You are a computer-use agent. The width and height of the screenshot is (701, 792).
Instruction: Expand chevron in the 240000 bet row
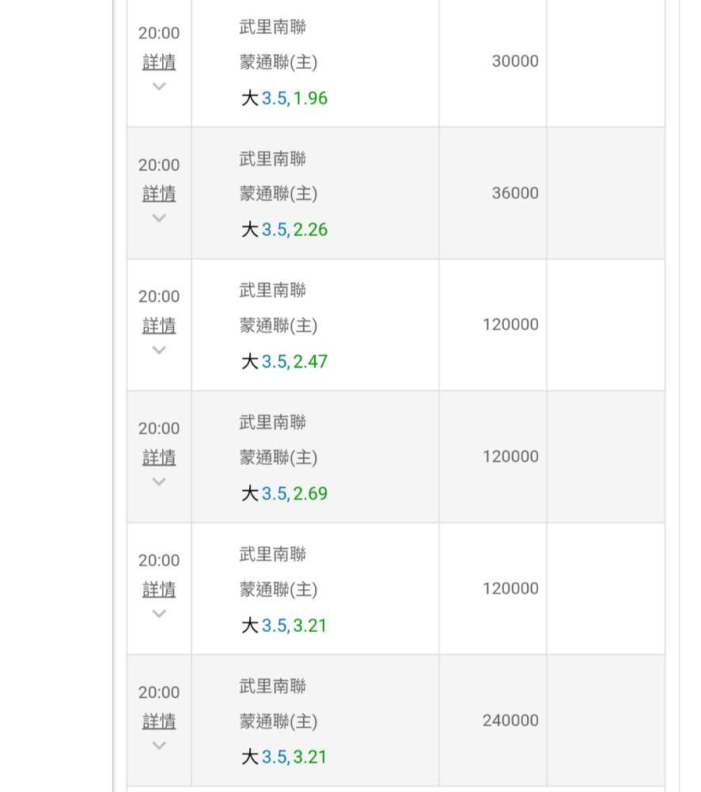tap(159, 745)
